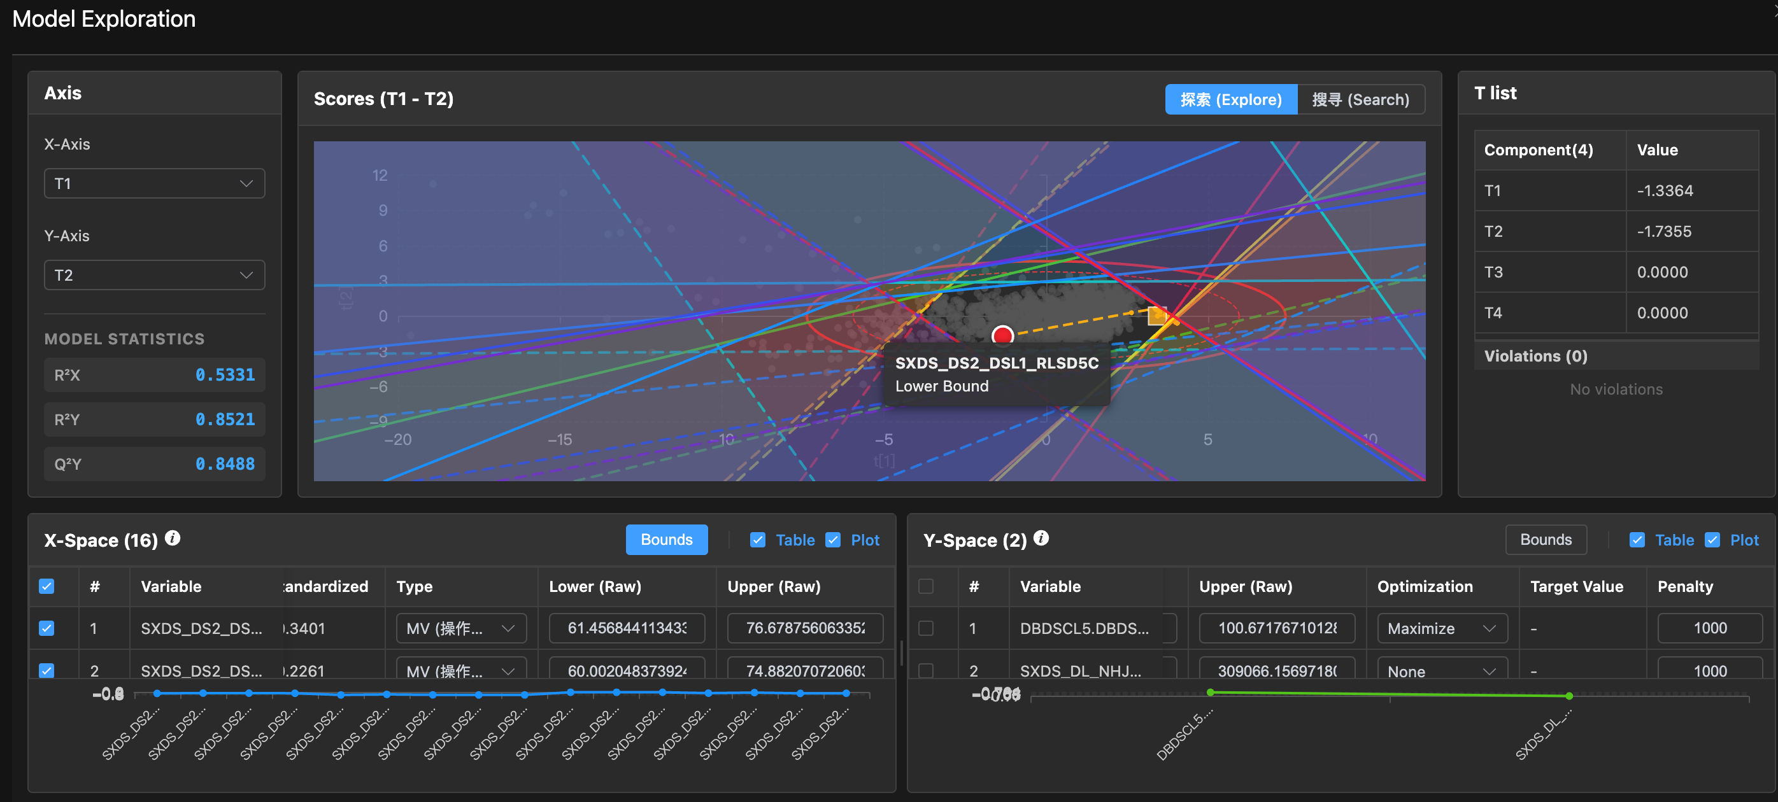Switch to 搜寻 (Search) tab

pos(1360,99)
